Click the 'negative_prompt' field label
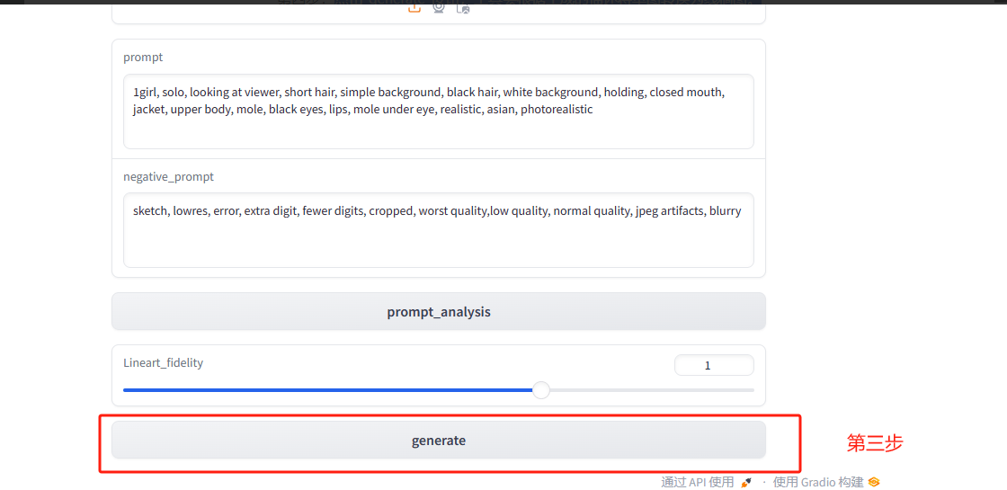 (168, 177)
